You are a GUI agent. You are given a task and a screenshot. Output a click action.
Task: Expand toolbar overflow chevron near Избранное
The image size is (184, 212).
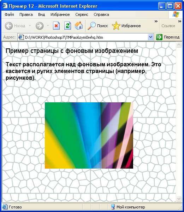point(156,22)
